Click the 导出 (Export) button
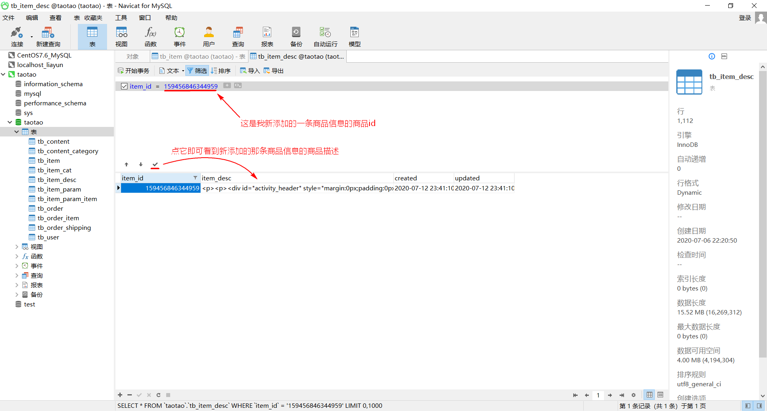The image size is (767, 411). click(273, 71)
